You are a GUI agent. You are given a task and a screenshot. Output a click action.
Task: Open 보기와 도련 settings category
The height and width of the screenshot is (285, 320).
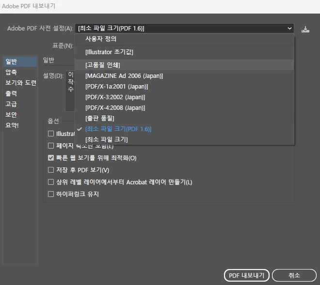[x=20, y=83]
